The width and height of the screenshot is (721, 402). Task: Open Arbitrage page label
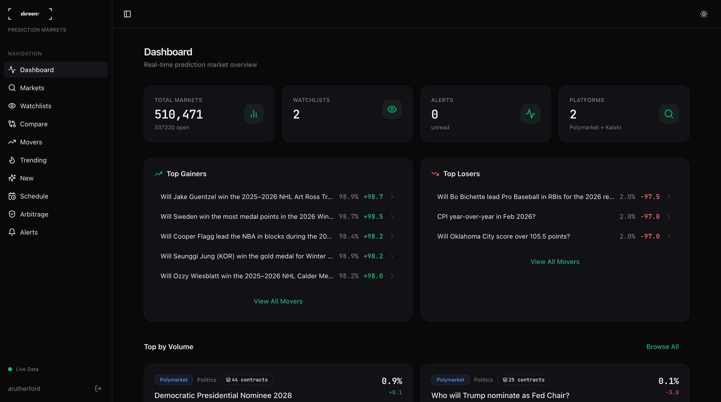click(x=34, y=214)
